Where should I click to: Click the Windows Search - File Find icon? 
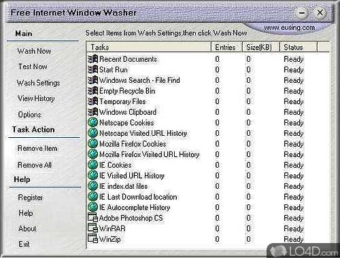click(x=93, y=80)
